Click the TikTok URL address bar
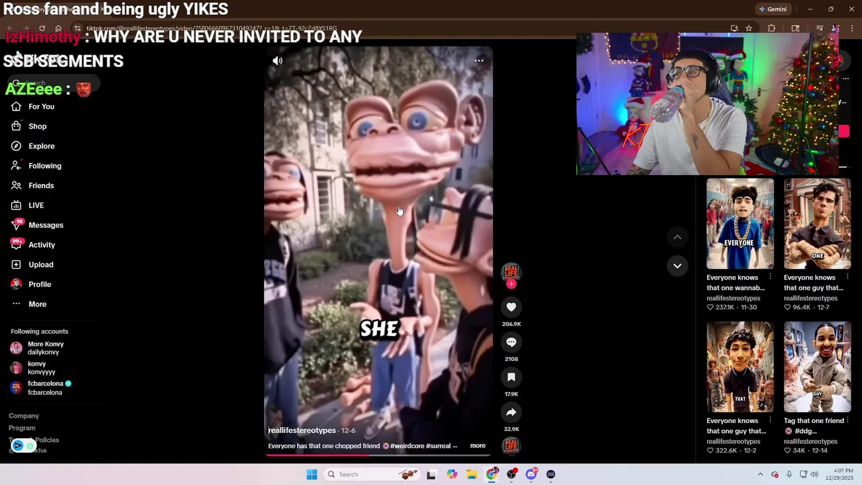Image resolution: width=862 pixels, height=485 pixels. point(404,28)
